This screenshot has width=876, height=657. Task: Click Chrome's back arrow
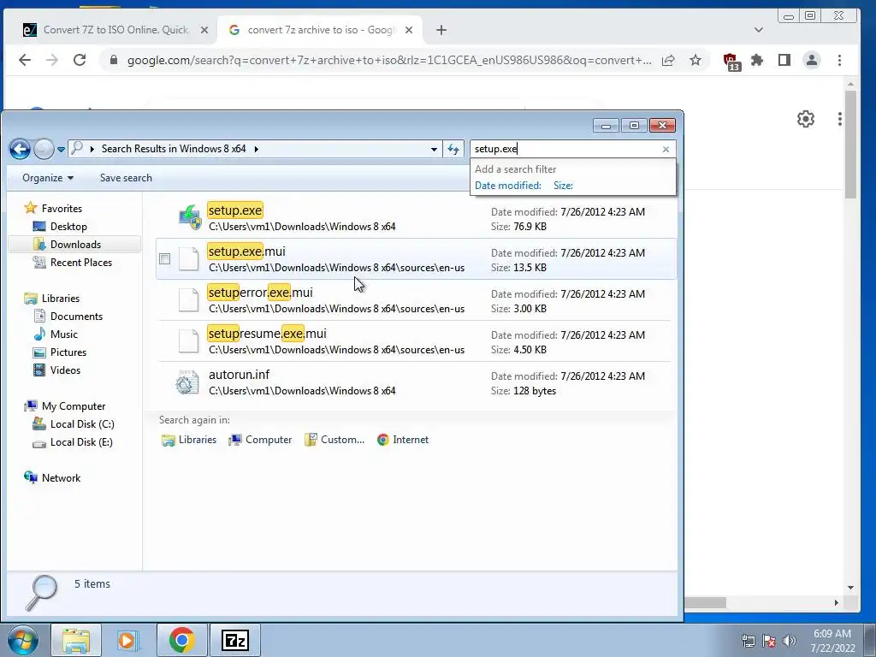[x=25, y=60]
